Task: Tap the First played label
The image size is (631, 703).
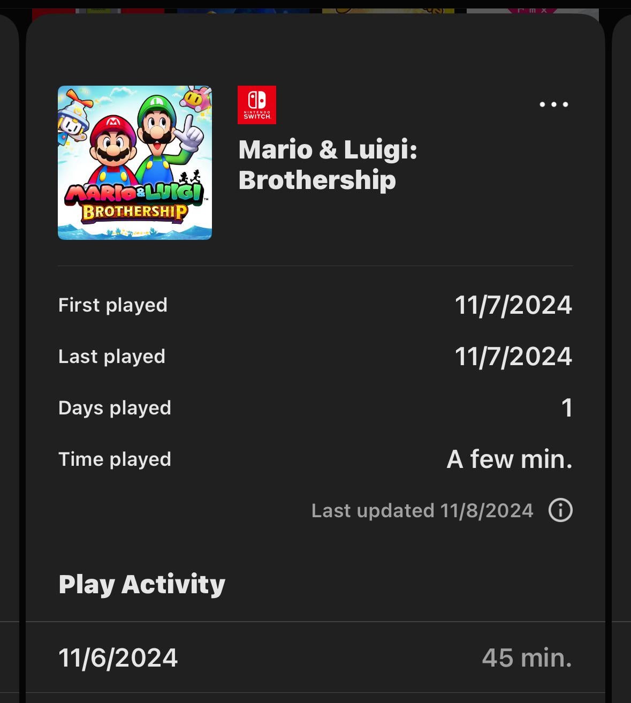Action: tap(113, 305)
